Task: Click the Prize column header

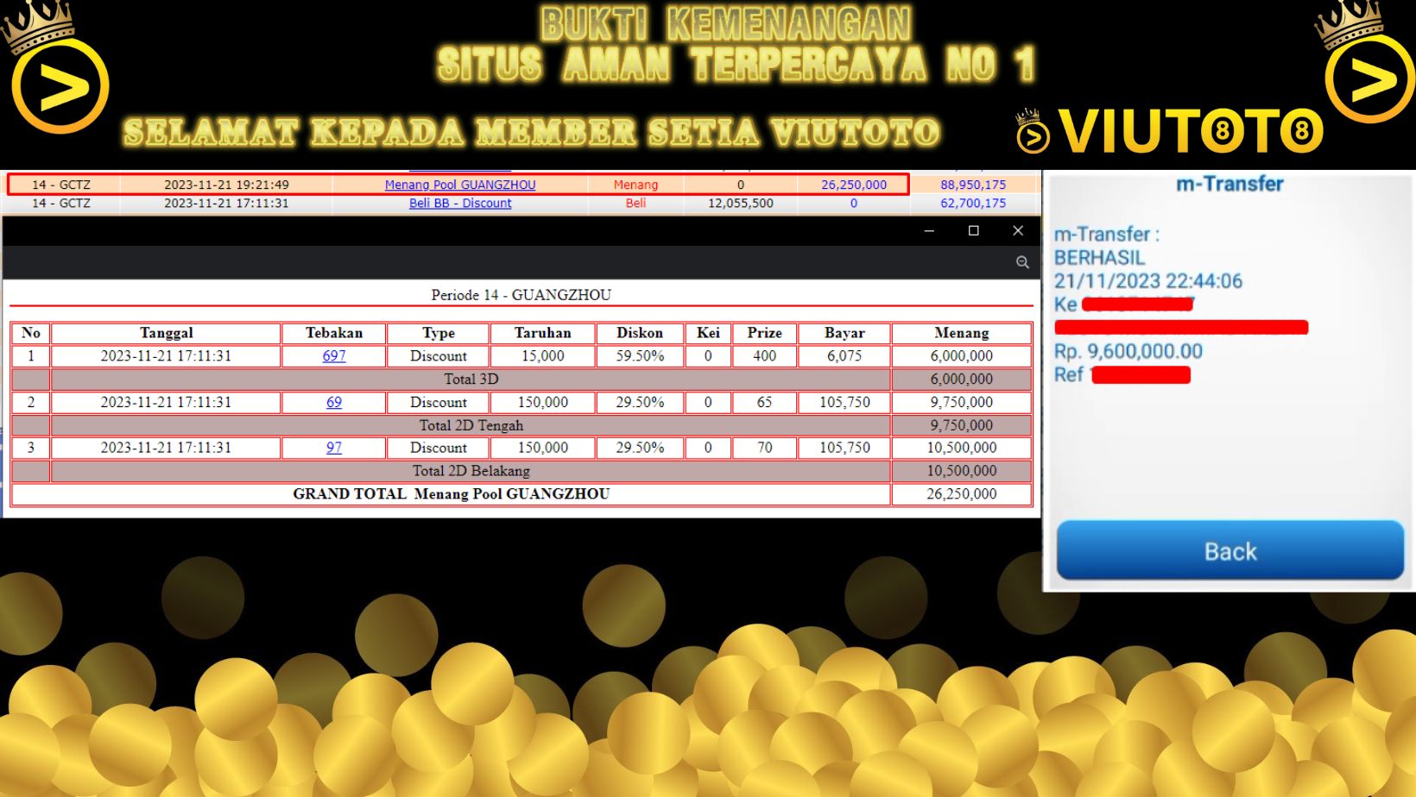Action: coord(765,333)
